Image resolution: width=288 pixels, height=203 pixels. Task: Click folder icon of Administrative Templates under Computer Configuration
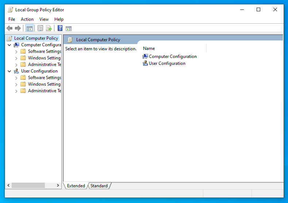coord(23,65)
